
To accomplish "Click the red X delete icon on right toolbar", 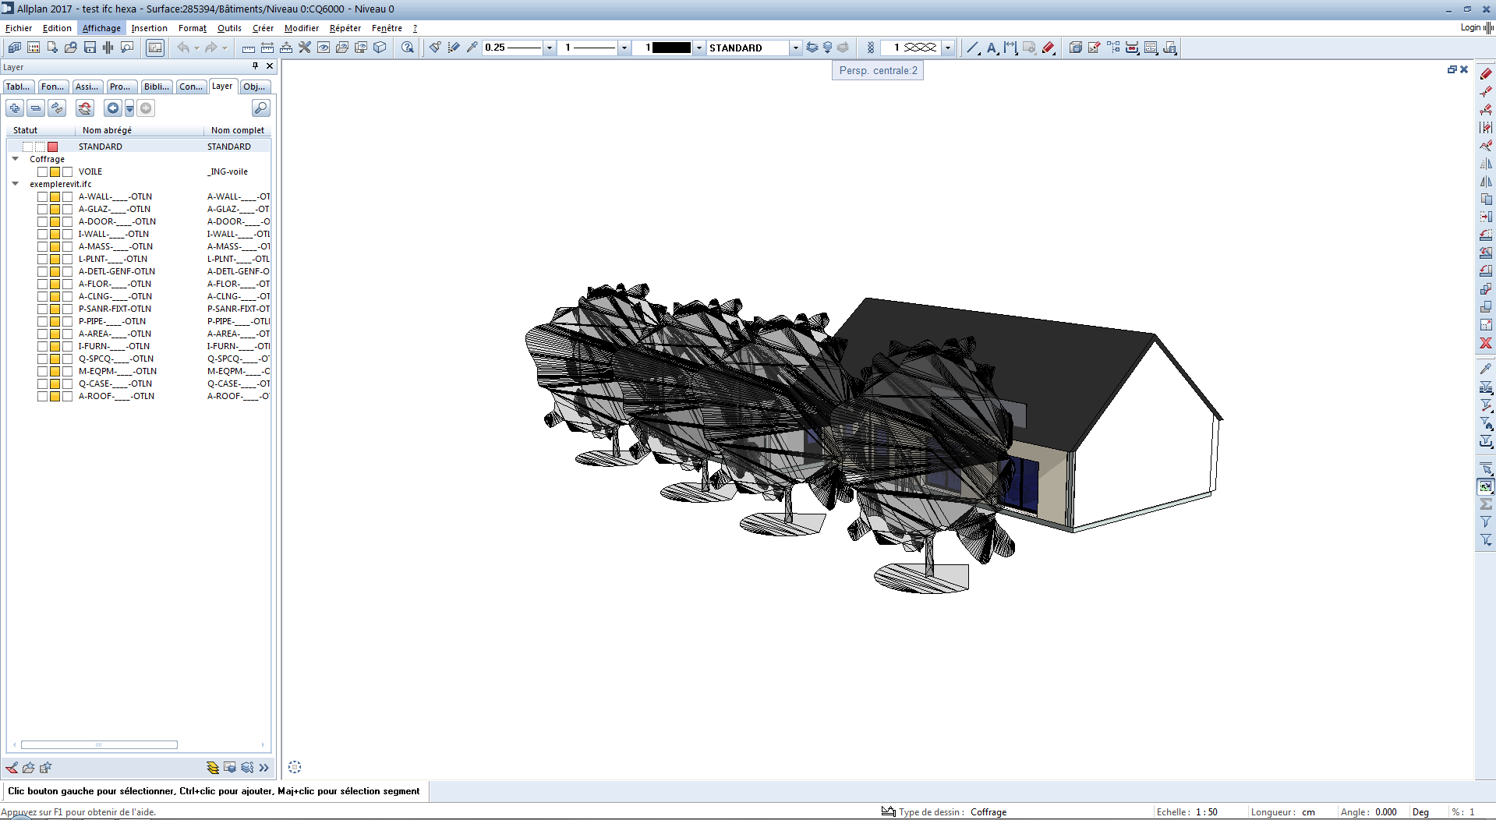I will 1486,343.
